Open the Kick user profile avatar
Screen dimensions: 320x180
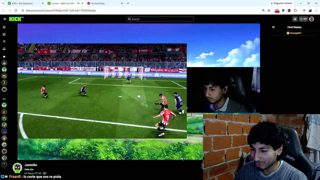[x=311, y=19]
